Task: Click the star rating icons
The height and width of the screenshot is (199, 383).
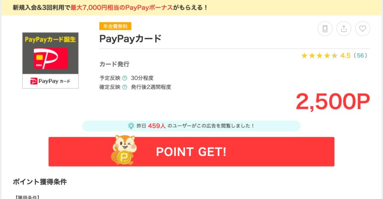Action: [x=319, y=56]
